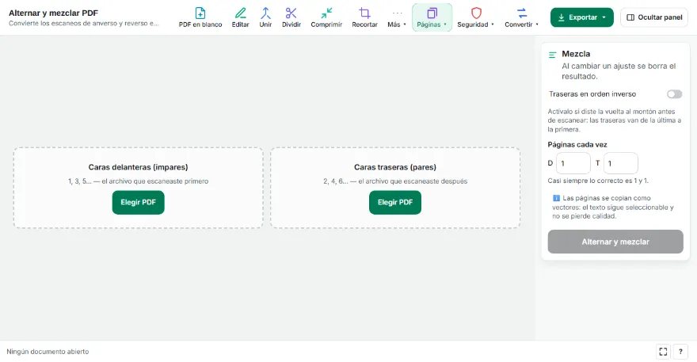Click the 'Ningún documento abierto' status text
This screenshot has width=697, height=362.
pos(48,352)
